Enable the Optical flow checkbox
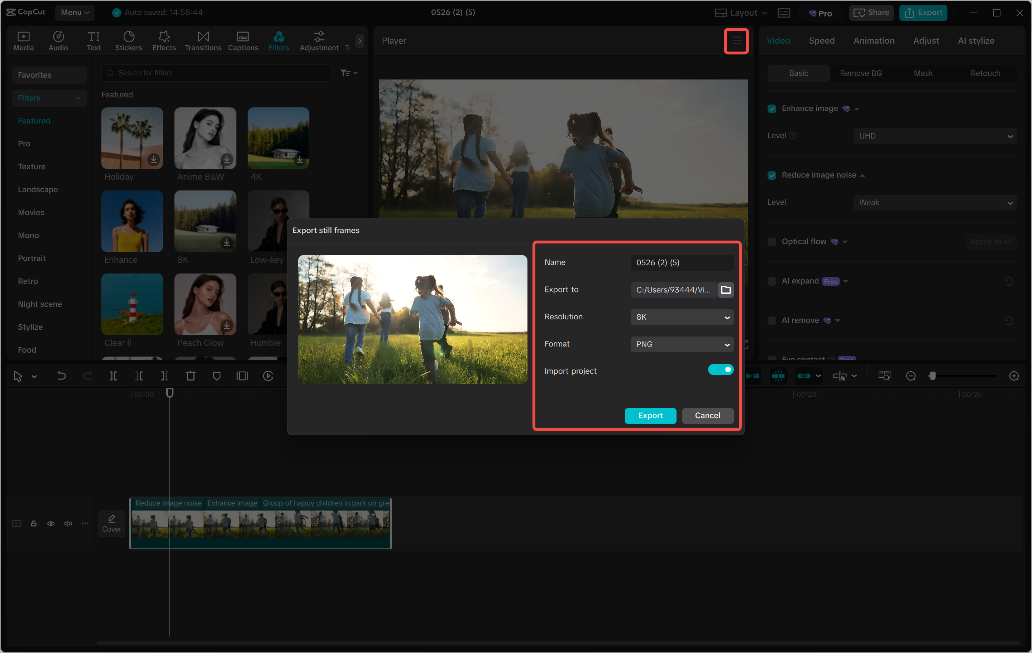Screen dimensions: 1032x653 771,242
